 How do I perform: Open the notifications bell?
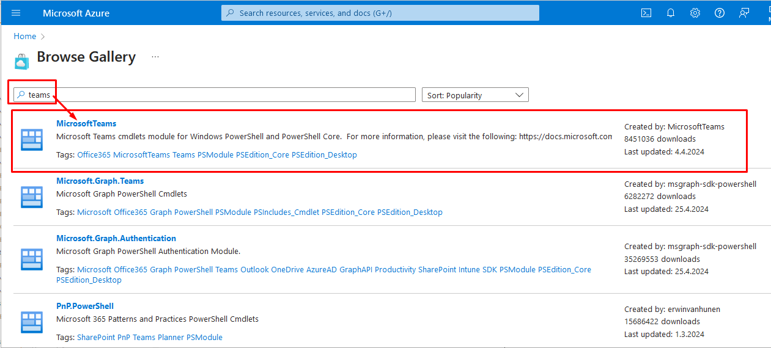(671, 13)
